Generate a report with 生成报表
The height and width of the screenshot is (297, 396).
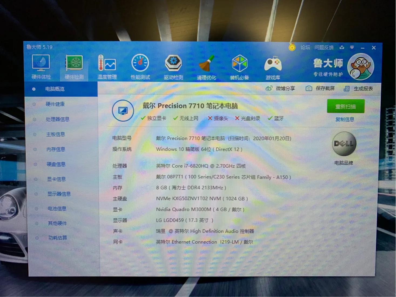pyautogui.click(x=358, y=89)
